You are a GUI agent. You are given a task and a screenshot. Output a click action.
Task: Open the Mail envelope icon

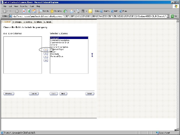(72, 11)
